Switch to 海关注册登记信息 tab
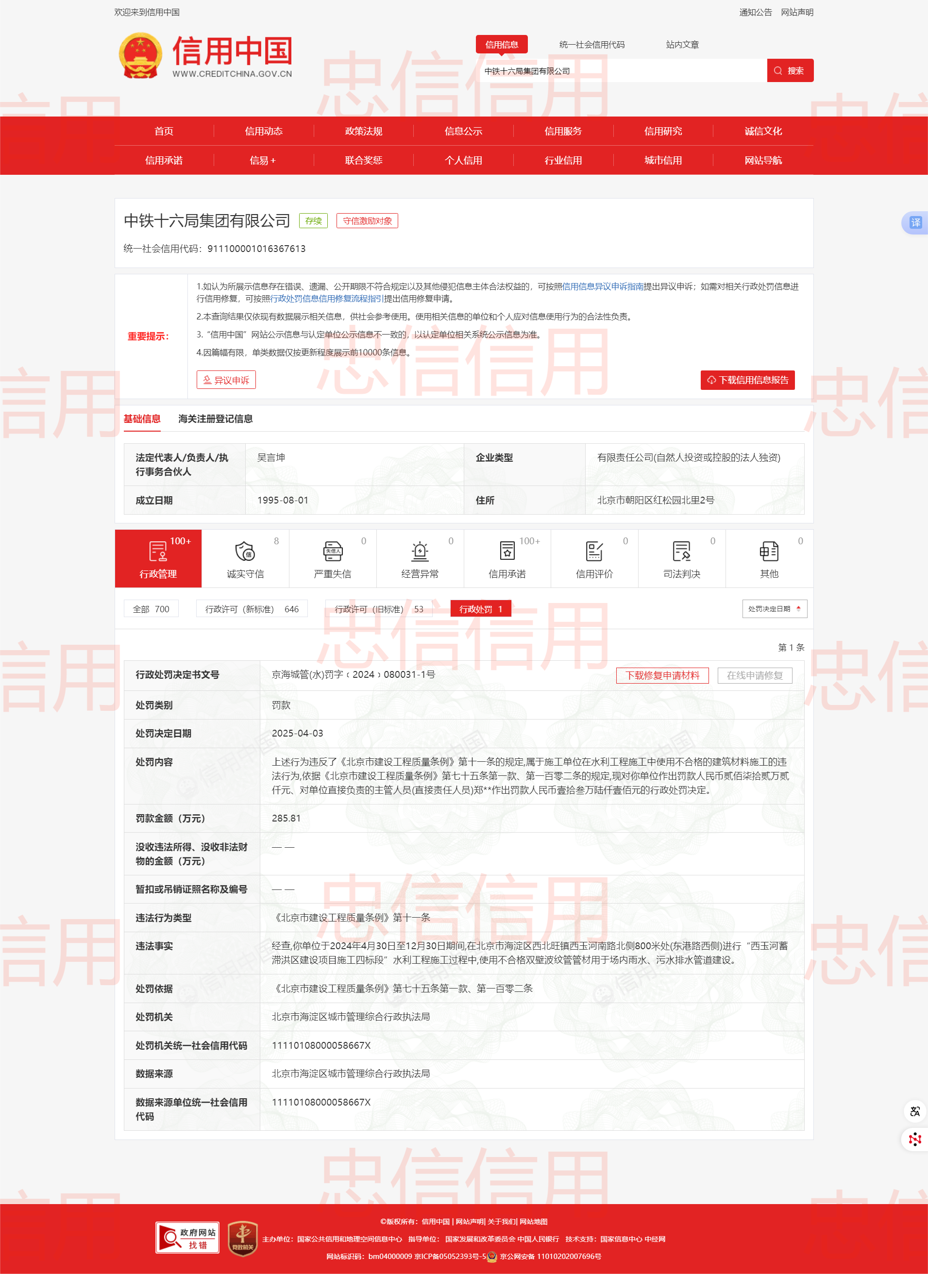The height and width of the screenshot is (1274, 928). coord(215,419)
